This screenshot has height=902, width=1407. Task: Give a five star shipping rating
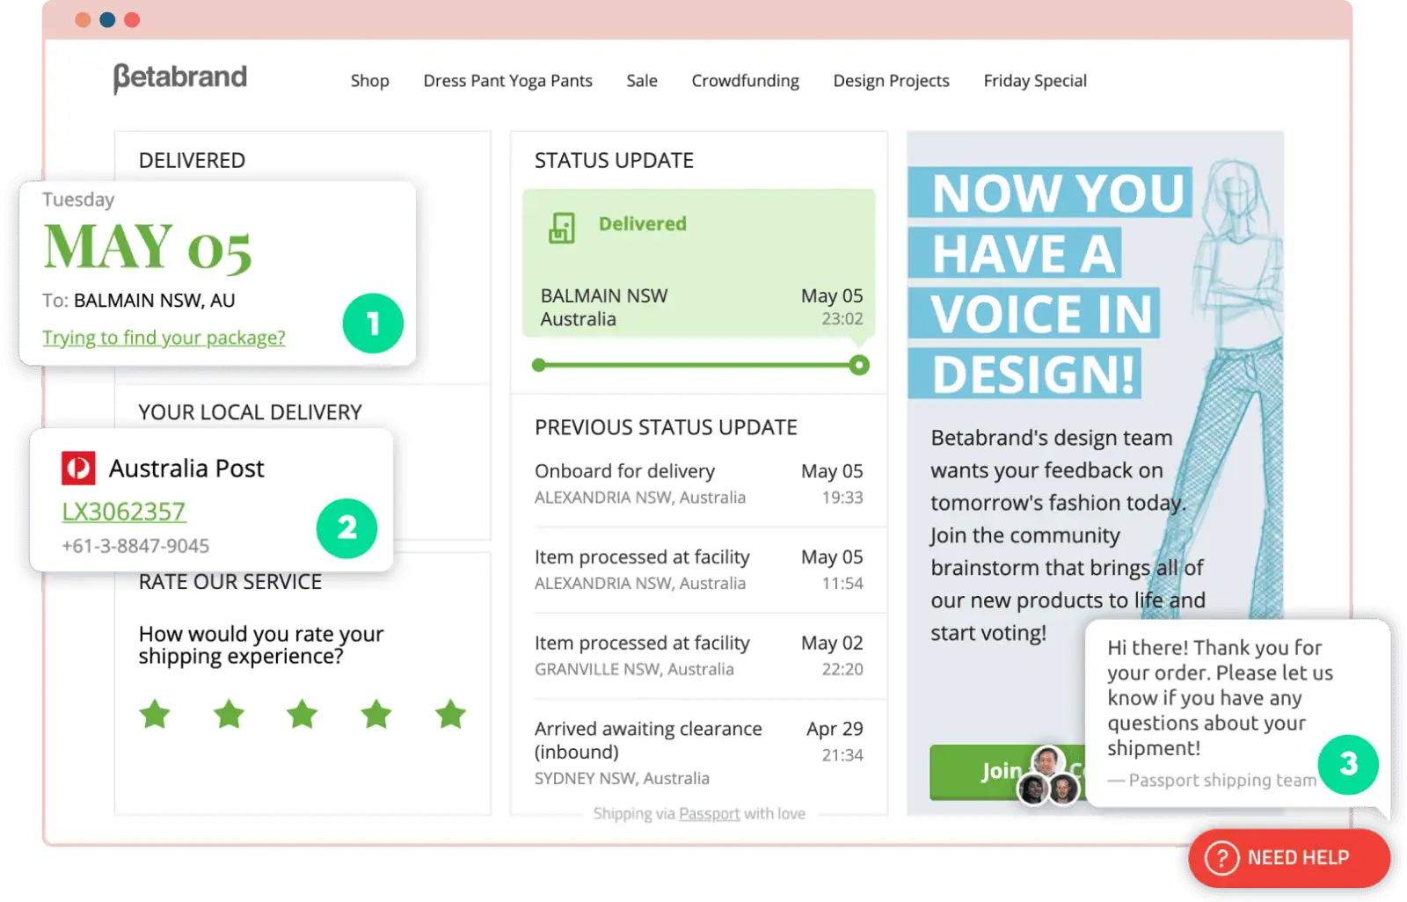tap(451, 714)
